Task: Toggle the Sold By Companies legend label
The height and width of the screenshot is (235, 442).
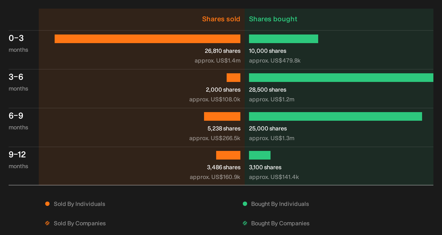Action: [x=80, y=223]
